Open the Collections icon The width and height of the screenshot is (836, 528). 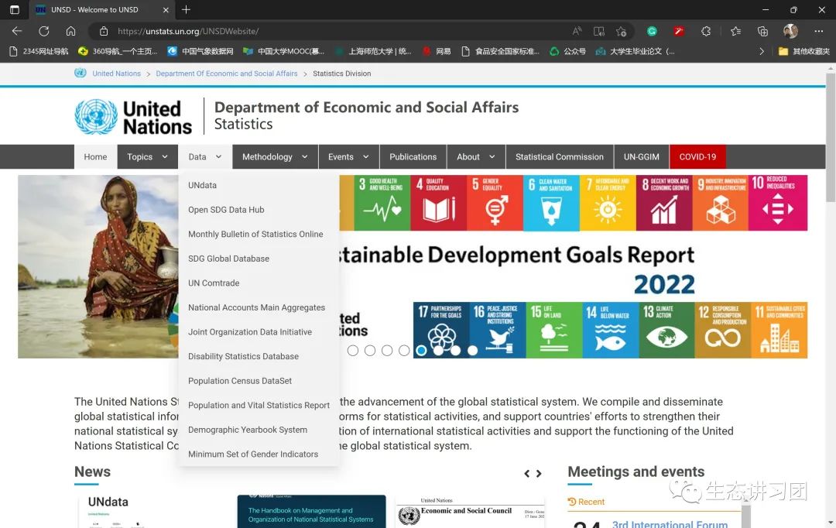tap(763, 31)
